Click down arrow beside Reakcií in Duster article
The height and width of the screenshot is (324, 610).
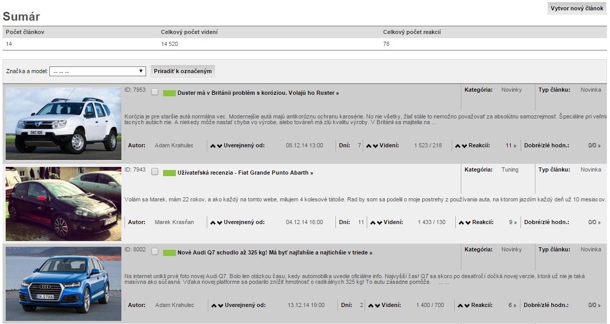pyautogui.click(x=464, y=146)
